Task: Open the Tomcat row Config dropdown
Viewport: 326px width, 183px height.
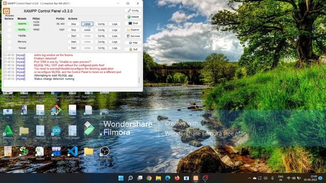Action: coord(101,48)
